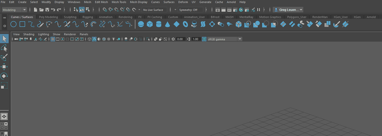Screen dimensions: 382x136
Task: Open the Symmetry: Off dropdown
Action: (x=190, y=10)
